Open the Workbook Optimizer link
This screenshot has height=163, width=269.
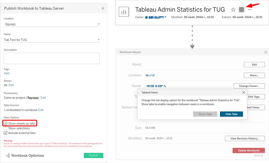click(28, 155)
